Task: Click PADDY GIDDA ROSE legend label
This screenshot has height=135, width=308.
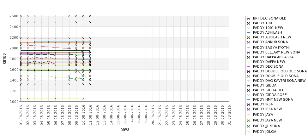Action: [x=270, y=95]
